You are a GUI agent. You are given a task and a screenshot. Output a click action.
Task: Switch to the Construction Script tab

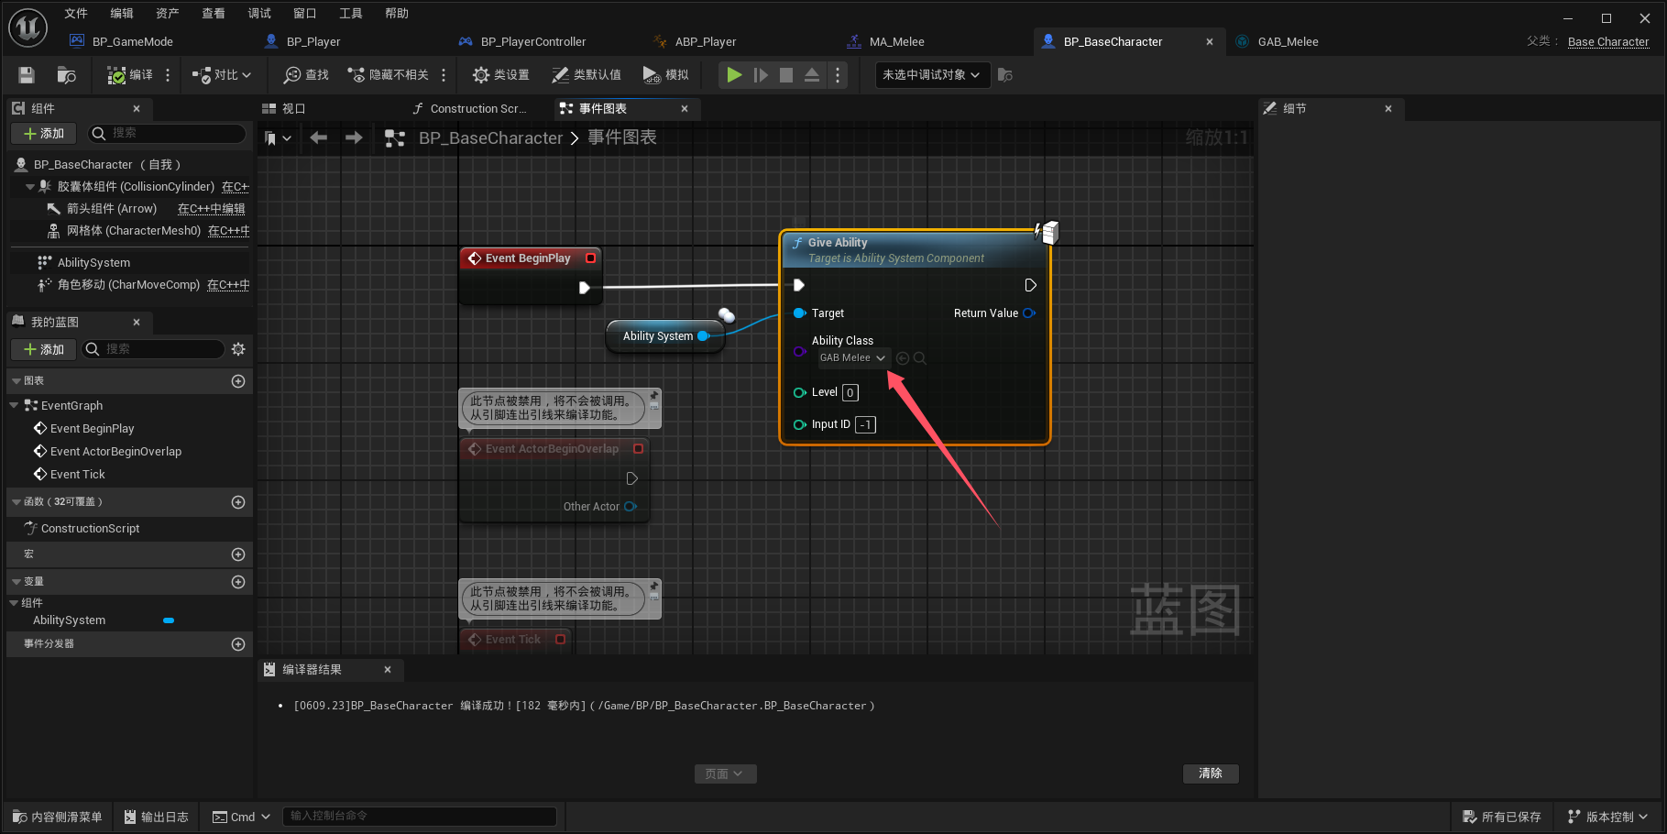click(477, 109)
